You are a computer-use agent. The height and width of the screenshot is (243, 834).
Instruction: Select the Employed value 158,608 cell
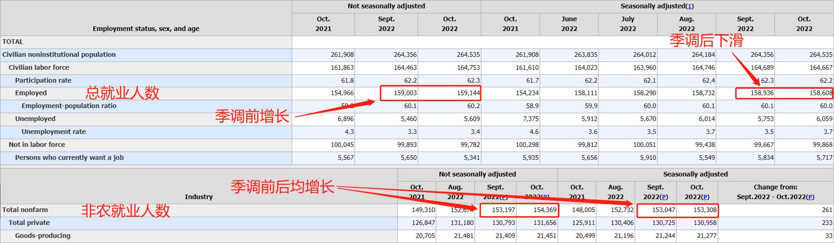point(821,93)
